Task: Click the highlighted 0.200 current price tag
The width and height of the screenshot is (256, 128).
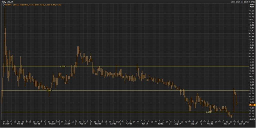Action: click(x=252, y=105)
